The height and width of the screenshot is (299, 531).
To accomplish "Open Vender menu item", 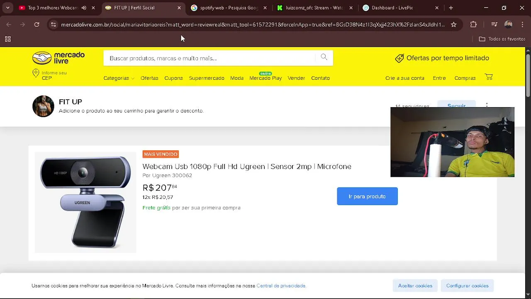I will coord(296,78).
